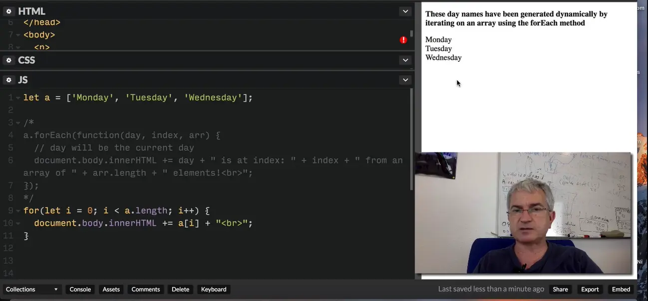
Task: Collapse the comment block fold arrow at line 3
Action: [x=18, y=123]
